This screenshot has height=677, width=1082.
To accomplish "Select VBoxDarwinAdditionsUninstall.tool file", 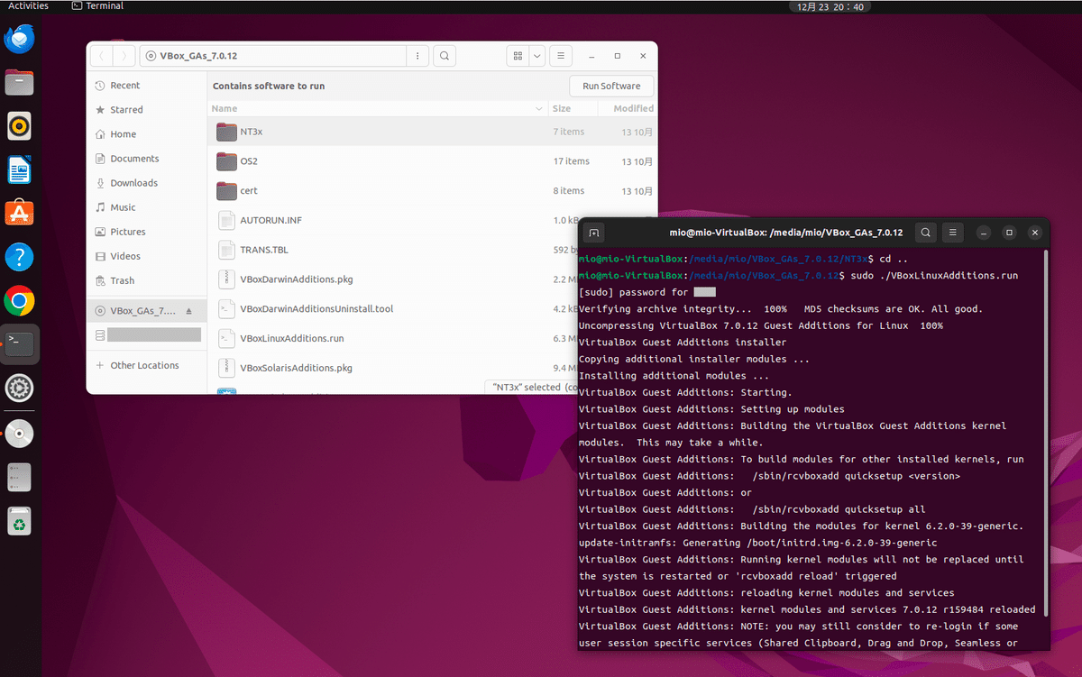I will click(392, 309).
